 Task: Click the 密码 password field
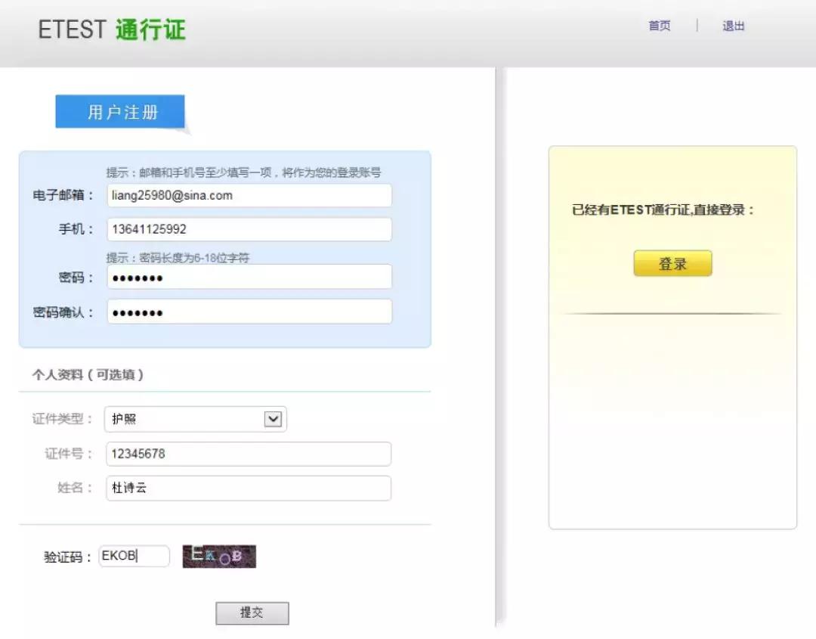click(249, 277)
